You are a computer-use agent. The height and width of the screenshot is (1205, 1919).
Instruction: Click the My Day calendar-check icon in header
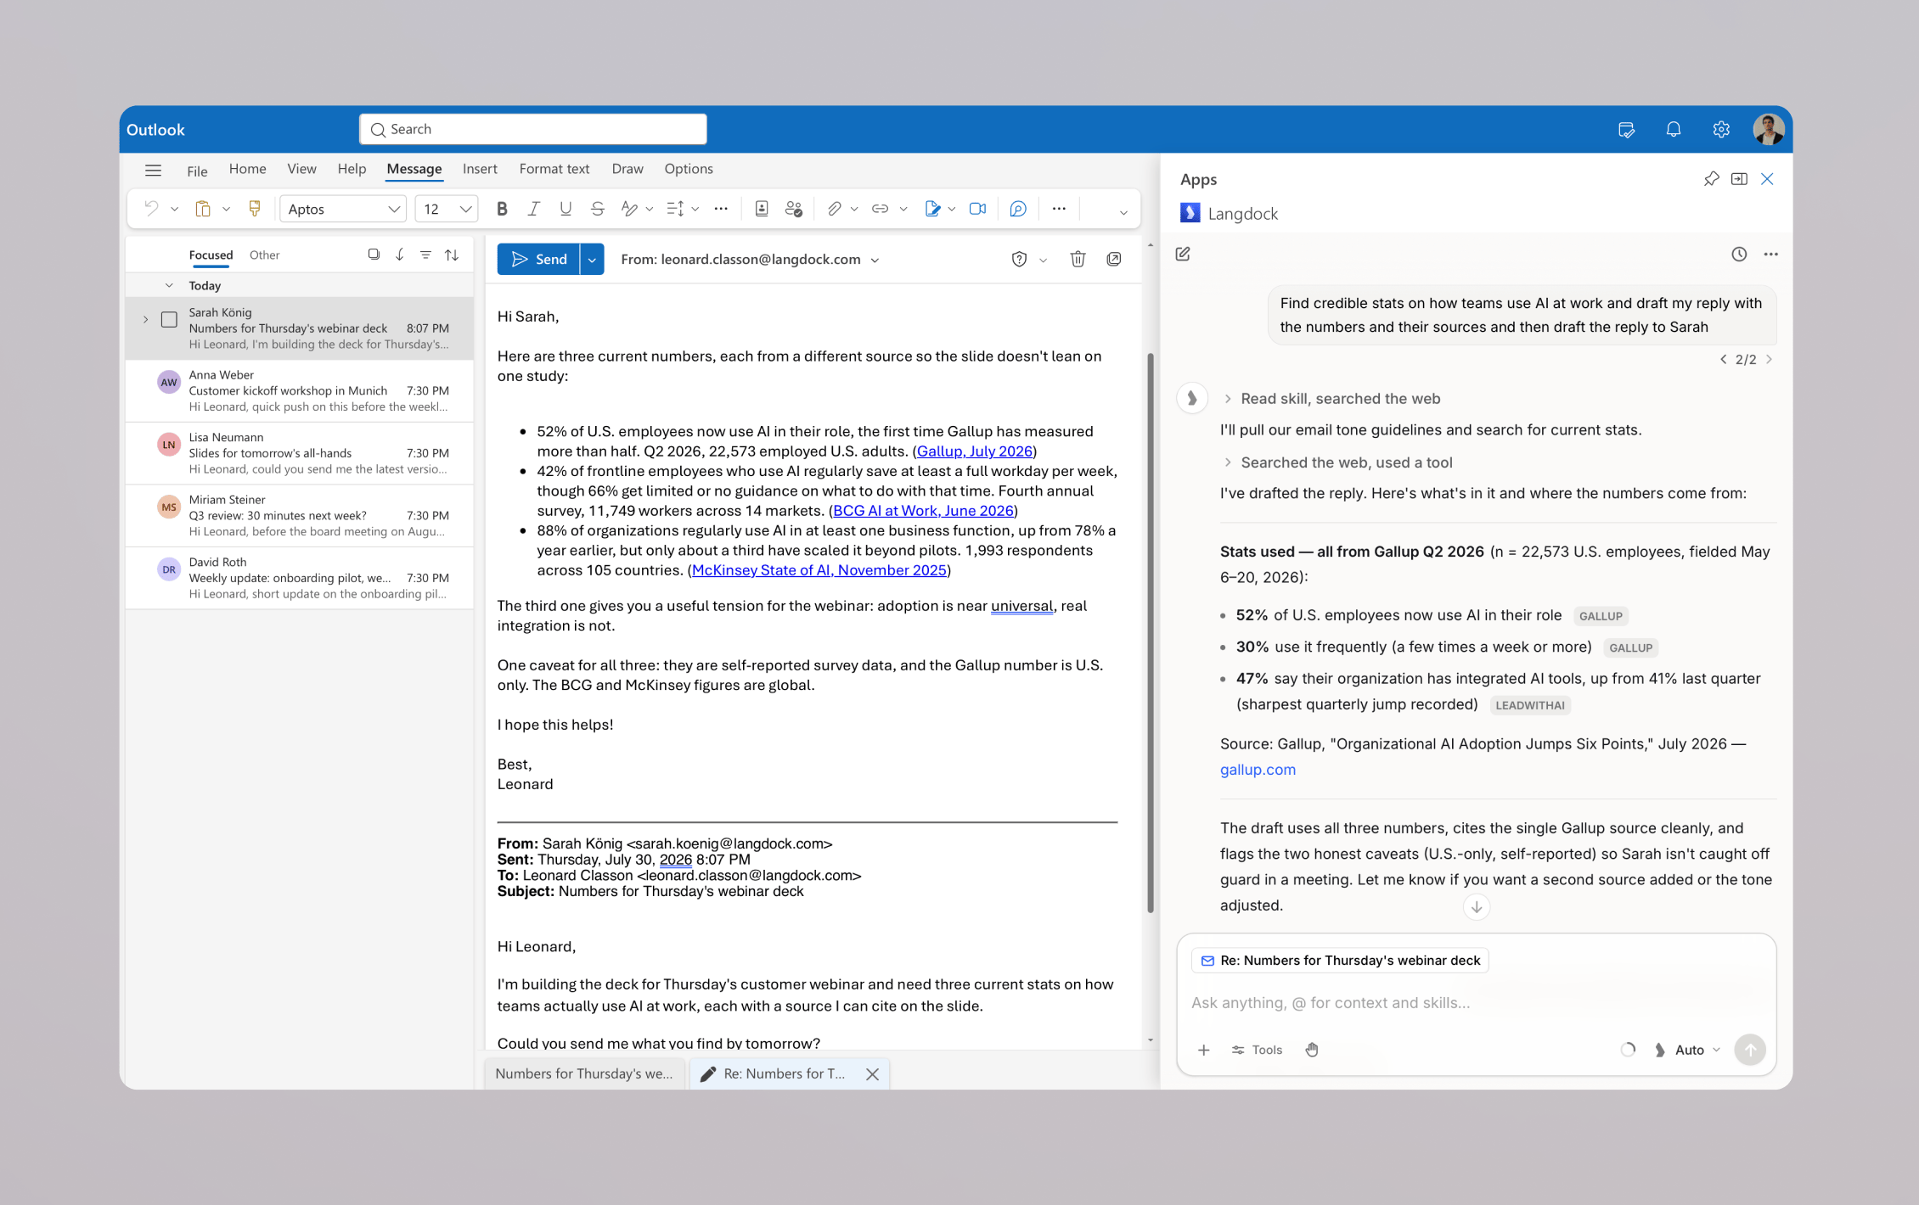point(1627,129)
